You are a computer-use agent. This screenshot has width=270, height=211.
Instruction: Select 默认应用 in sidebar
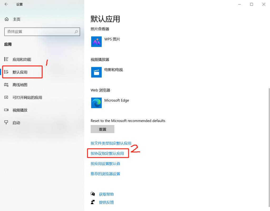(20, 72)
